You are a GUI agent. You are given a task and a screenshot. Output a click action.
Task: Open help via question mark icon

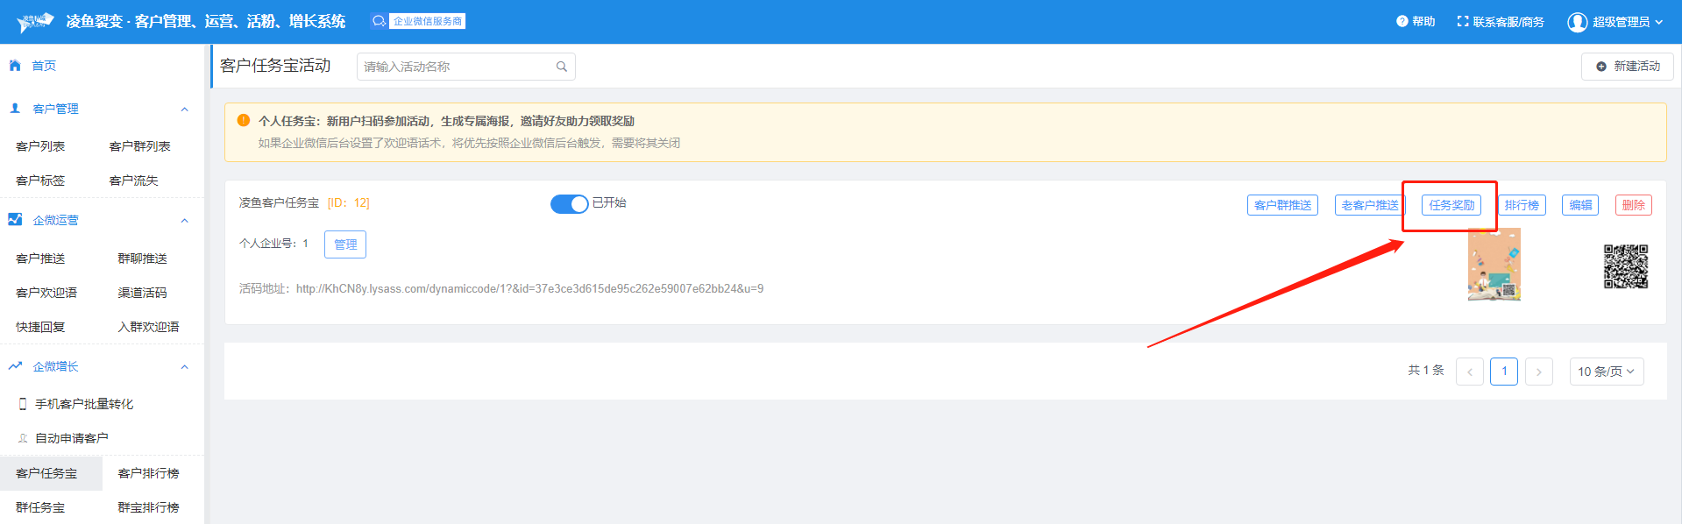[1402, 22]
